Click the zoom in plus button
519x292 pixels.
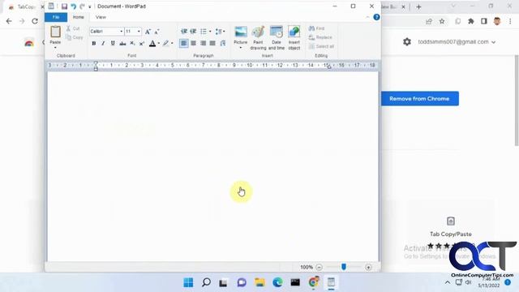pyautogui.click(x=368, y=267)
